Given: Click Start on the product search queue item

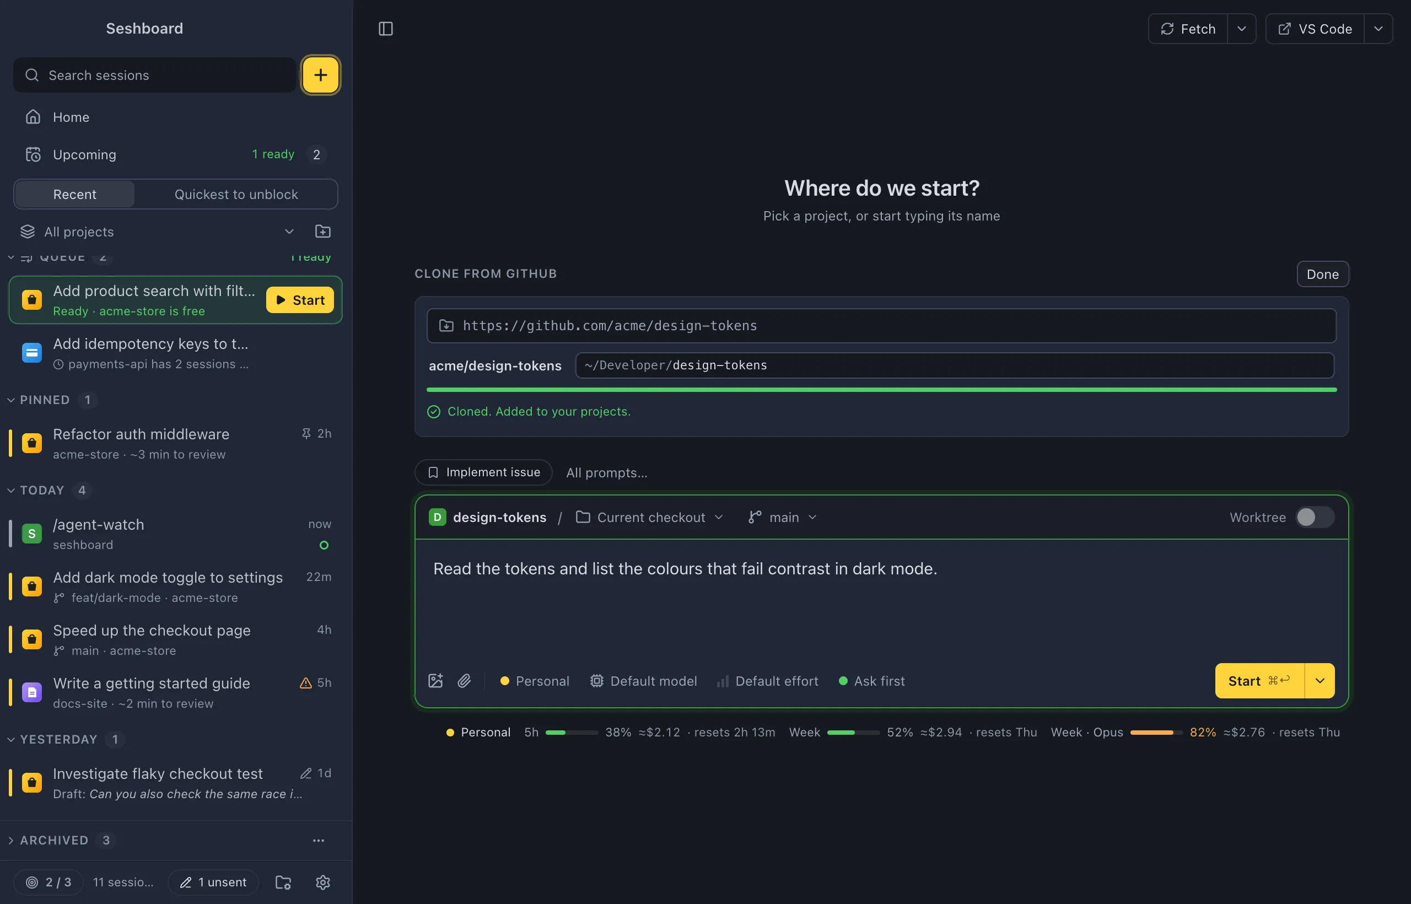Looking at the screenshot, I should coord(300,300).
